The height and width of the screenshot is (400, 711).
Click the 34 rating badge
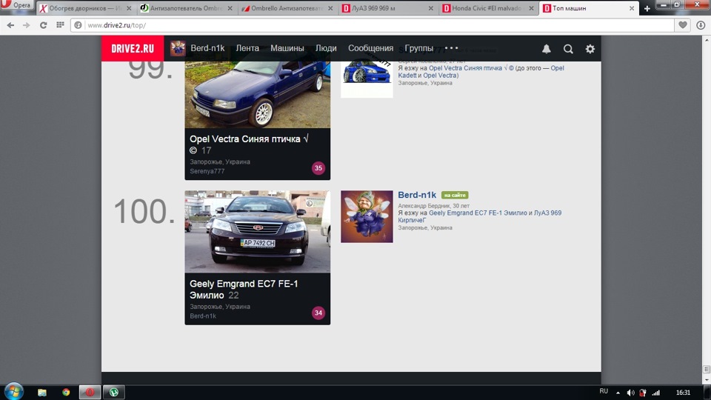(x=318, y=313)
